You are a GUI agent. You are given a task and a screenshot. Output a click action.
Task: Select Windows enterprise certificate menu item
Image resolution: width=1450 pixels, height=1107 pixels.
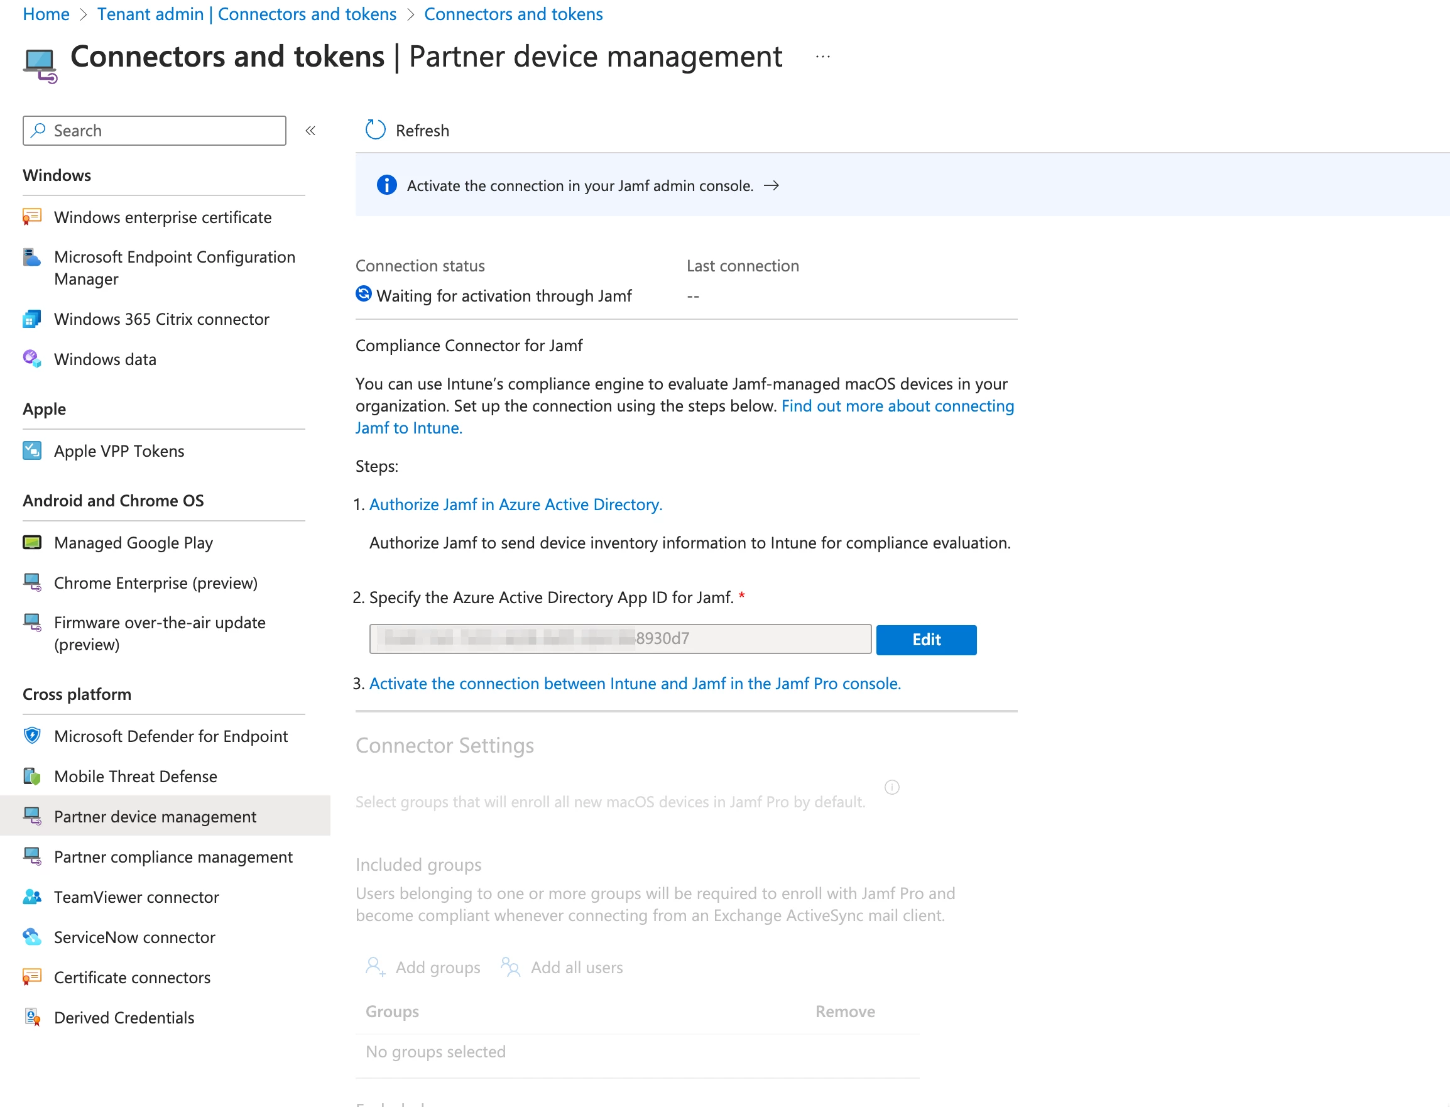click(163, 217)
